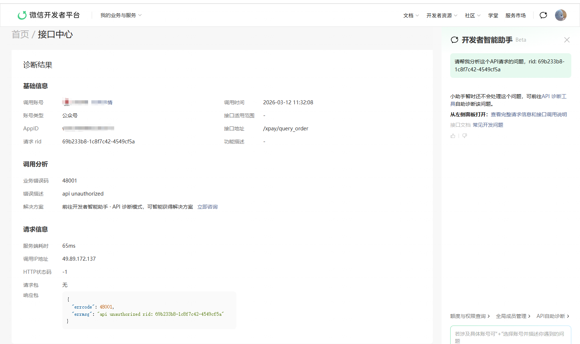Select the 额度与权限查询 shortcut
This screenshot has height=344, width=580.
pos(470,316)
